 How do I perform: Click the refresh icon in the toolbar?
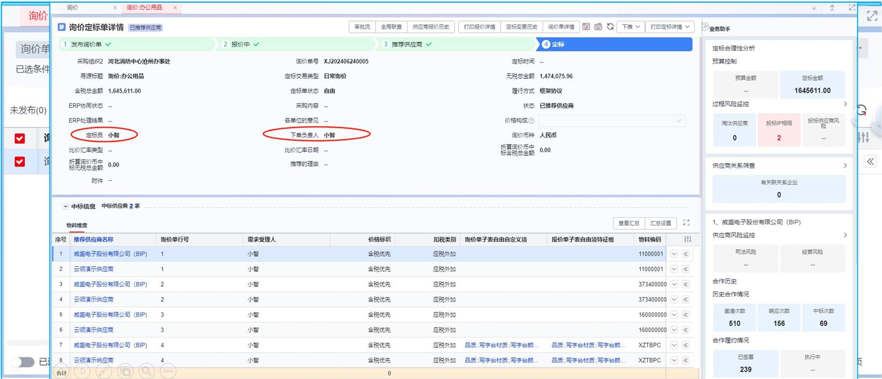click(x=610, y=27)
